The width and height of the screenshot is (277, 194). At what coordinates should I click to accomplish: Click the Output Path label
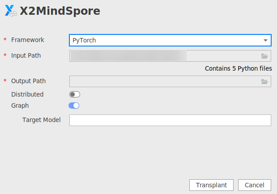click(x=29, y=81)
